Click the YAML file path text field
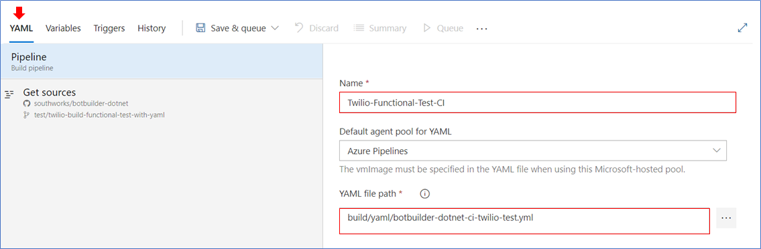Viewport: 761px width, 249px height. click(524, 221)
